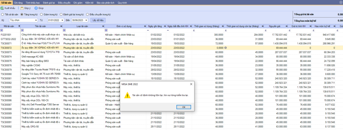Click the filter input under Đơn vị sử dụng
Screen dimensions: 343x130
(x=127, y=30)
